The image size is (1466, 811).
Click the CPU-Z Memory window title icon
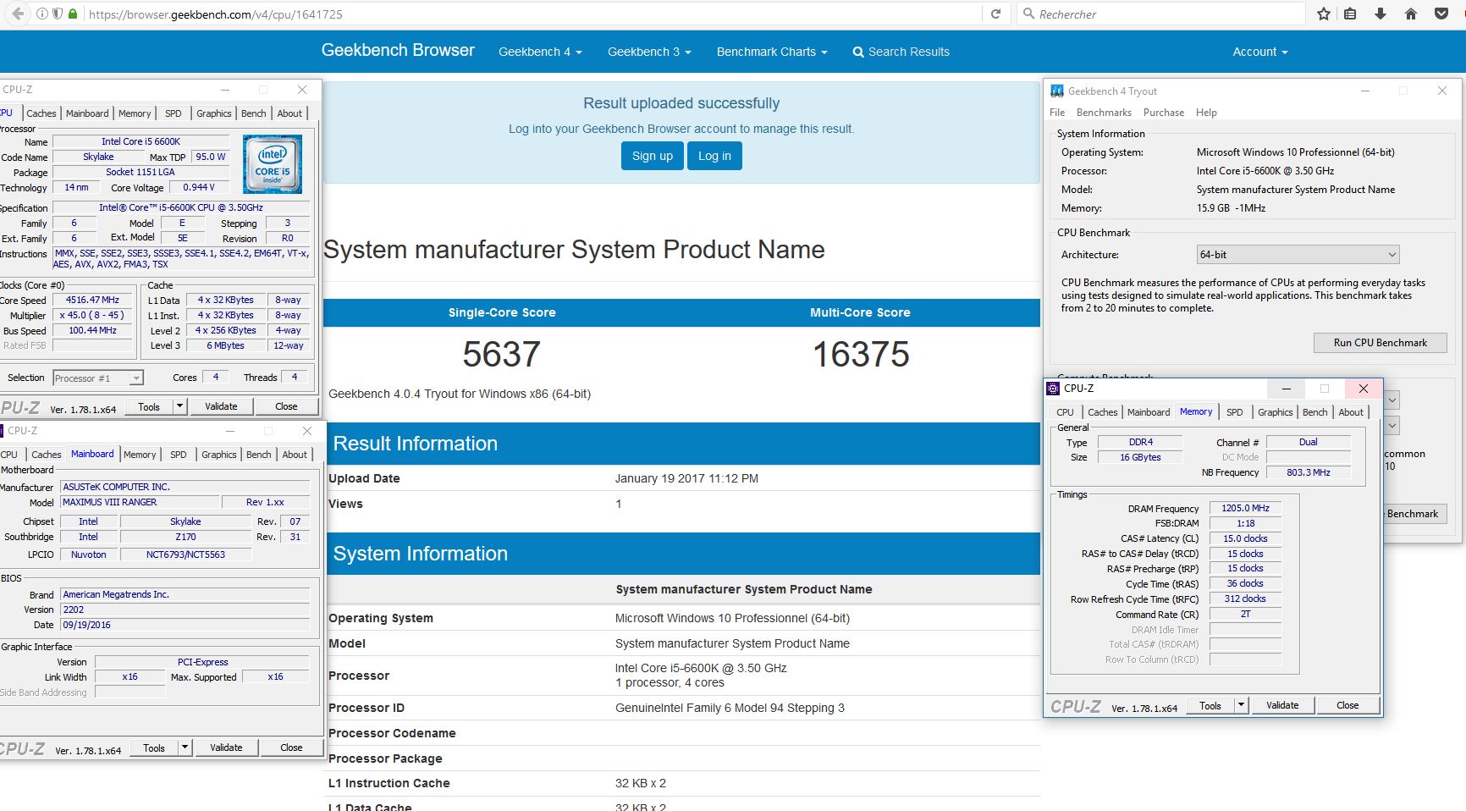click(x=1053, y=389)
